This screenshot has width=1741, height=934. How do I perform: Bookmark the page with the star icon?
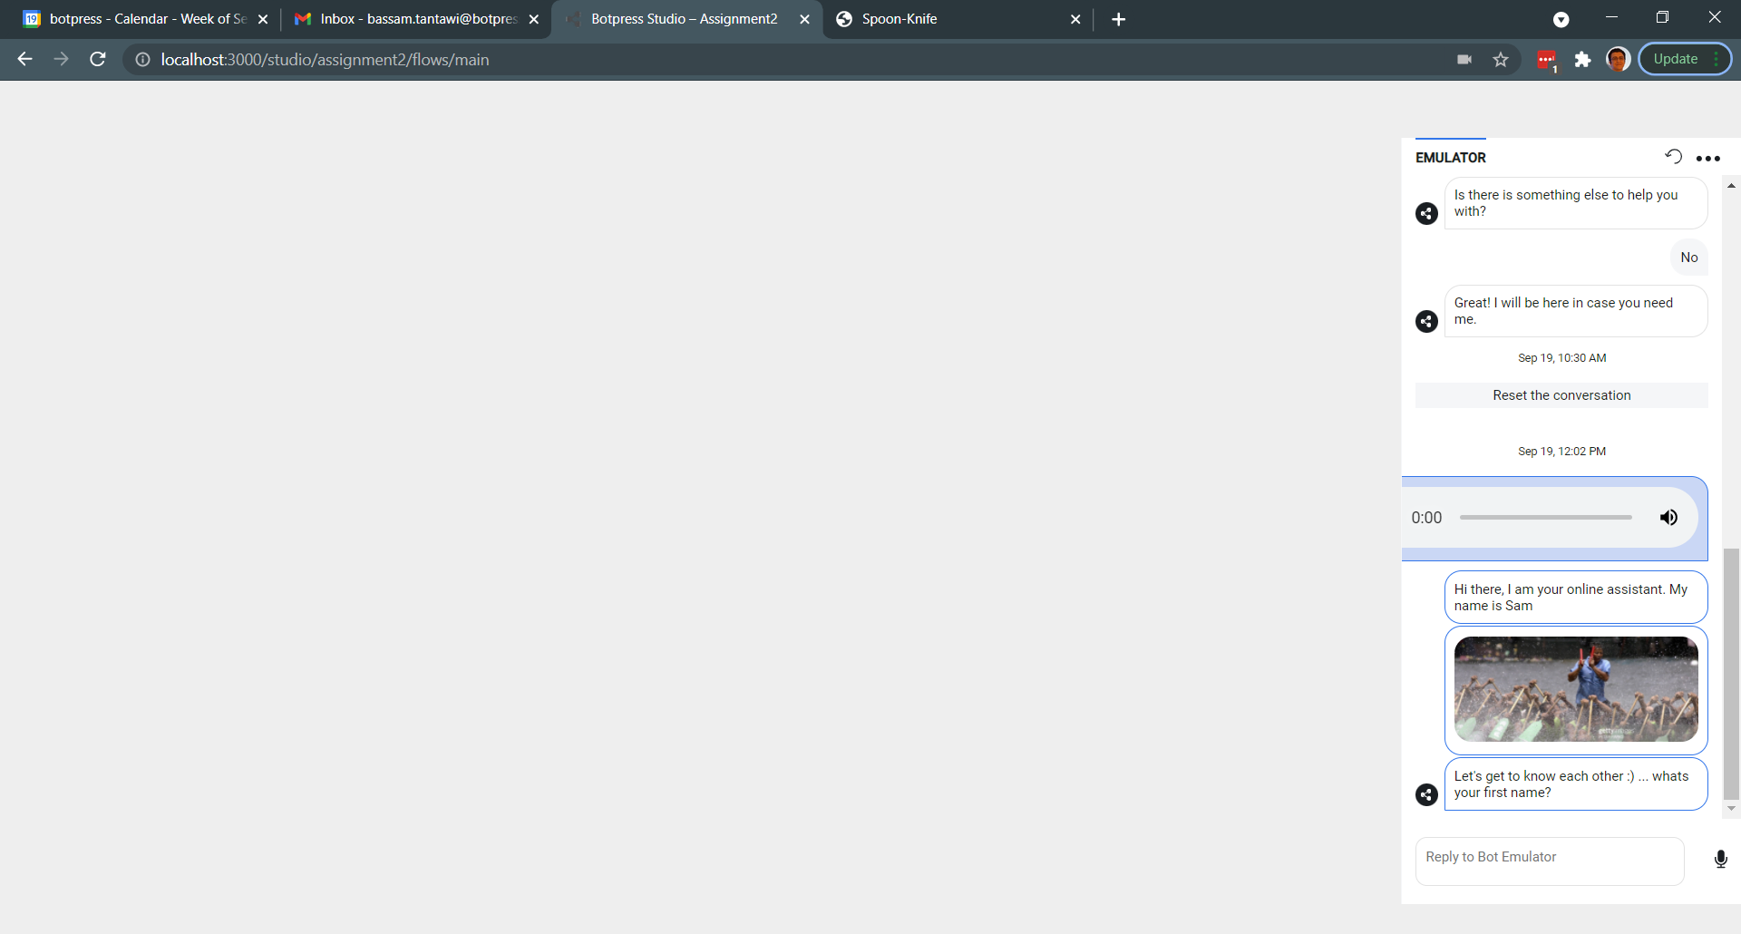click(x=1500, y=59)
